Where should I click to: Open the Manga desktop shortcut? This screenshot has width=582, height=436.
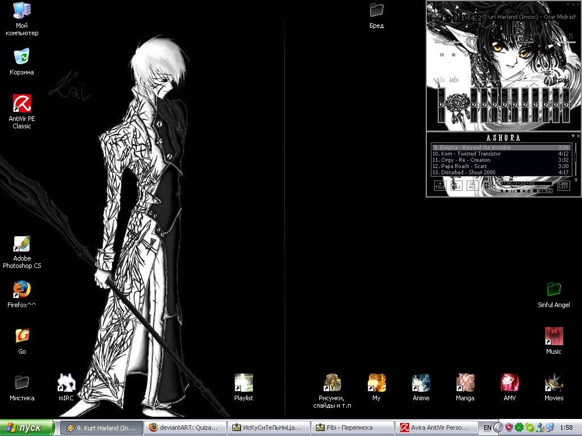pos(465,388)
